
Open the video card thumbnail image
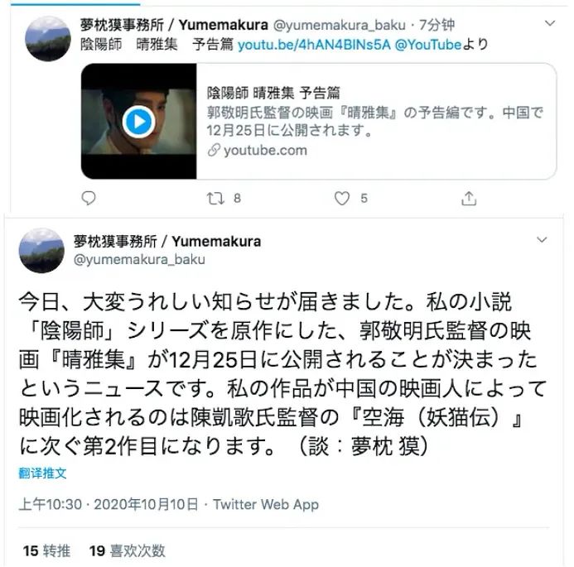pyautogui.click(x=139, y=121)
